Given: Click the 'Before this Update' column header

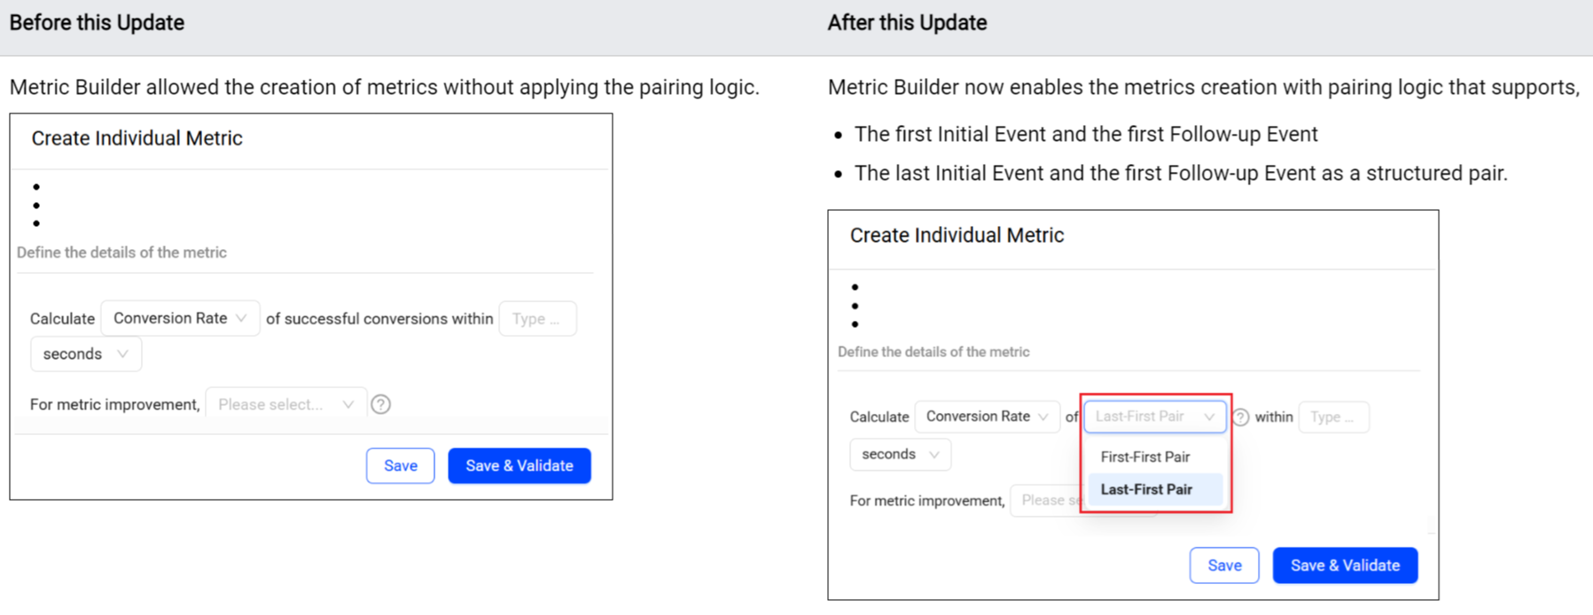Looking at the screenshot, I should click(98, 23).
